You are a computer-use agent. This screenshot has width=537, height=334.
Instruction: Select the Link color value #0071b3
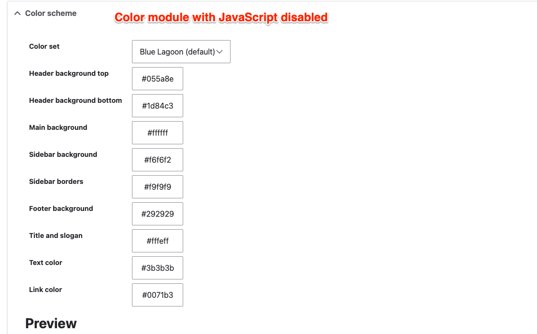[157, 295]
